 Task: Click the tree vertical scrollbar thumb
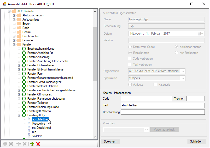(x=95, y=54)
